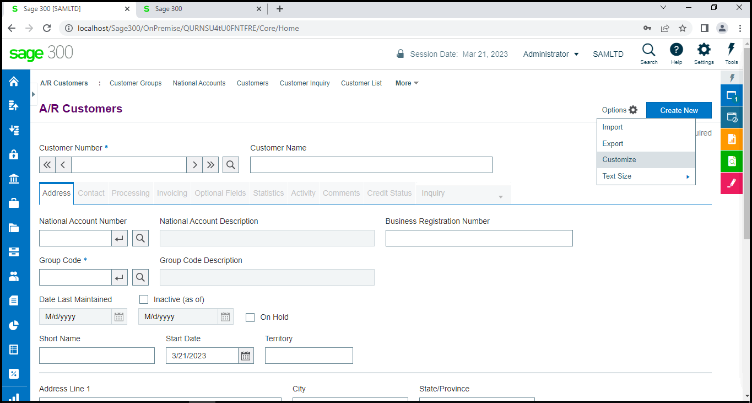Viewport: 752px width, 403px height.
Task: Open Group Code finder magnifier
Action: click(140, 277)
